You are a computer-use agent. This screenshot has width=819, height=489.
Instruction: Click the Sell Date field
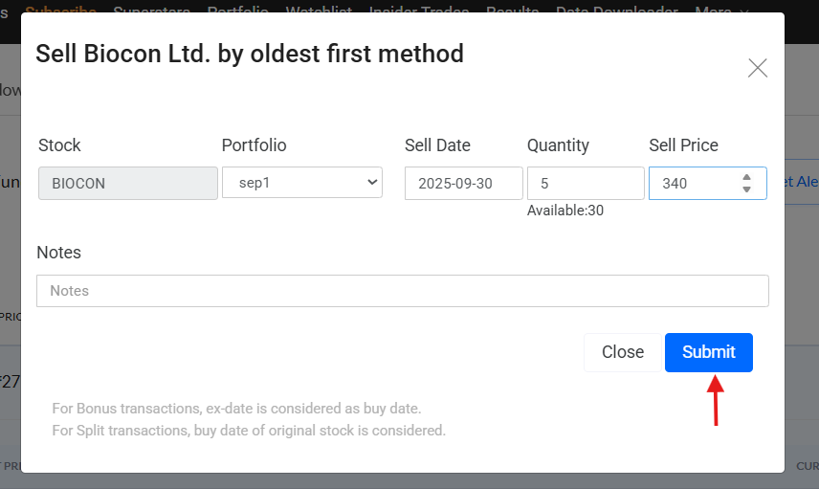pyautogui.click(x=463, y=183)
